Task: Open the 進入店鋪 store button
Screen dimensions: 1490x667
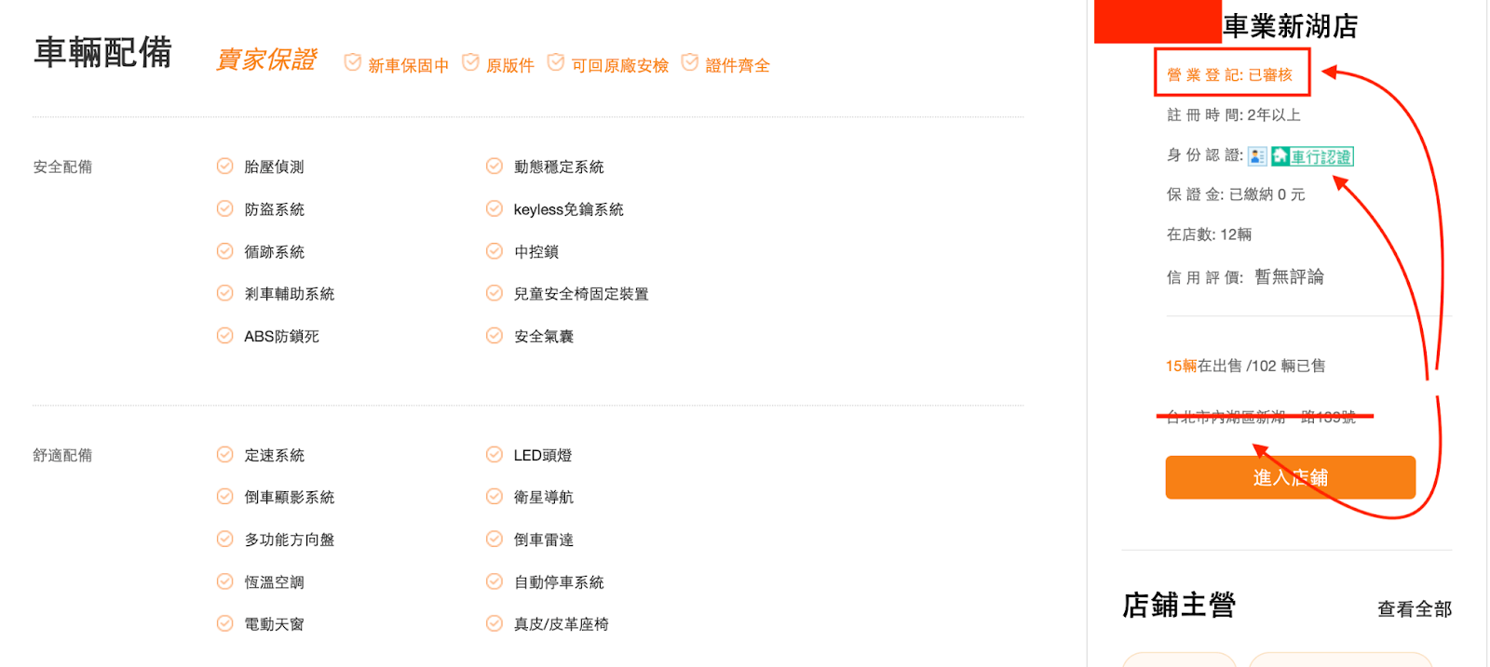Action: click(1291, 477)
